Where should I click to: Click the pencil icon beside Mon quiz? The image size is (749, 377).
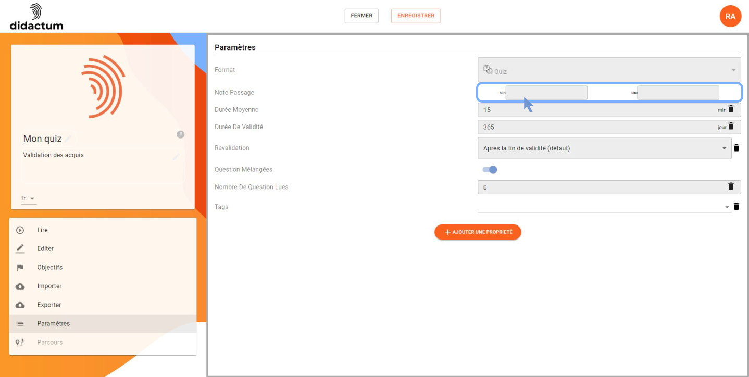[68, 139]
